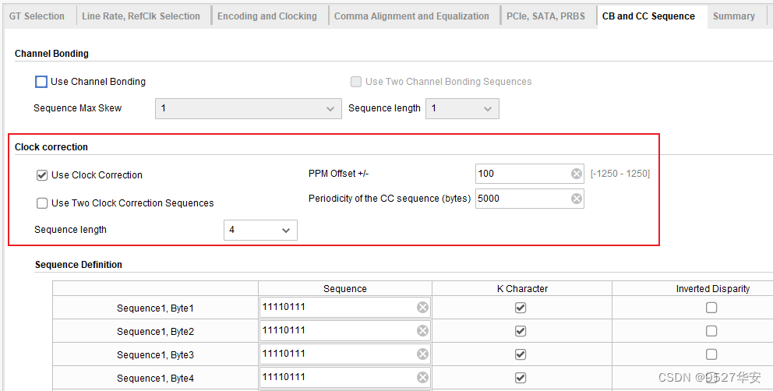Click the PPM Offset input field
Viewport: 773px width, 391px height.
[522, 174]
